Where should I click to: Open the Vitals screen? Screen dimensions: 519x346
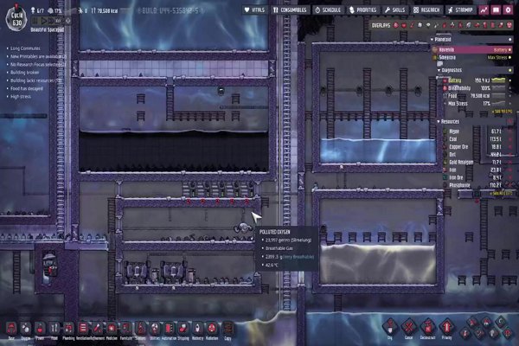click(x=254, y=10)
